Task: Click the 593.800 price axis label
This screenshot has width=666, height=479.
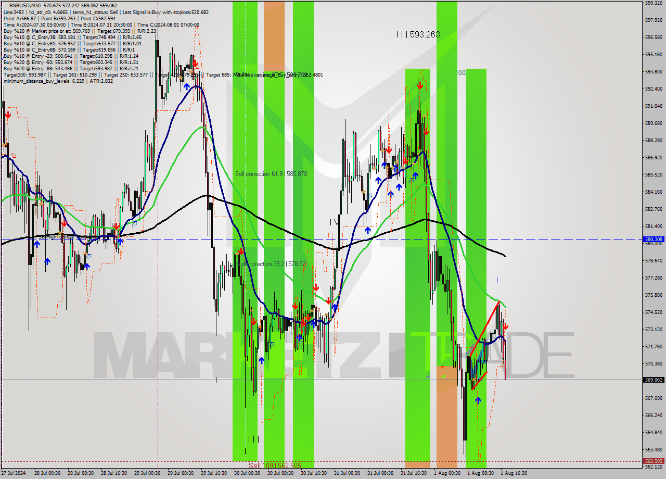Action: pyautogui.click(x=654, y=71)
